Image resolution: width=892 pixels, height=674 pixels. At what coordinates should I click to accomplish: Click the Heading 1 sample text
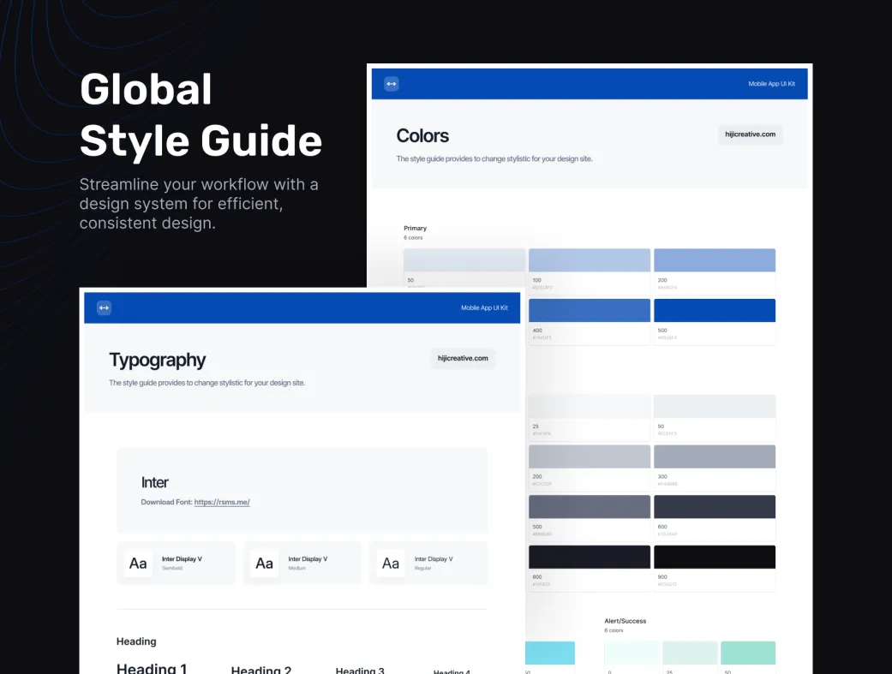click(x=152, y=668)
